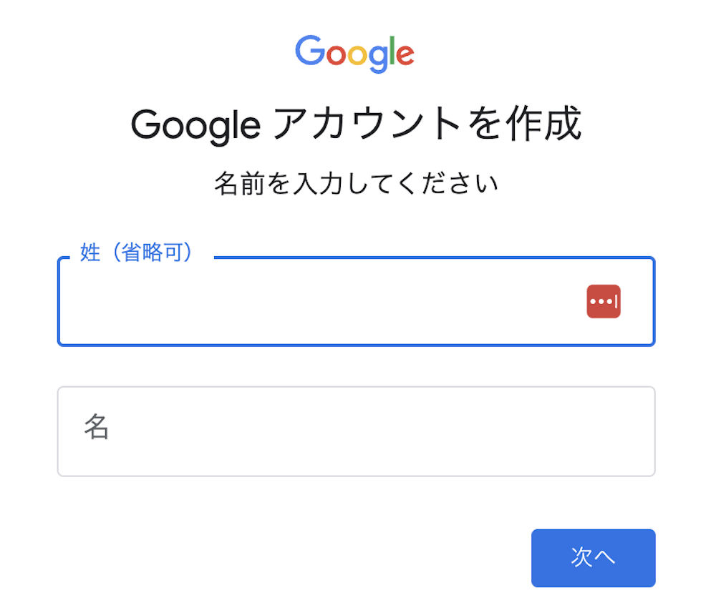Open the autofill icon in 姓 field
Screen dimensions: 716x598
pyautogui.click(x=603, y=302)
